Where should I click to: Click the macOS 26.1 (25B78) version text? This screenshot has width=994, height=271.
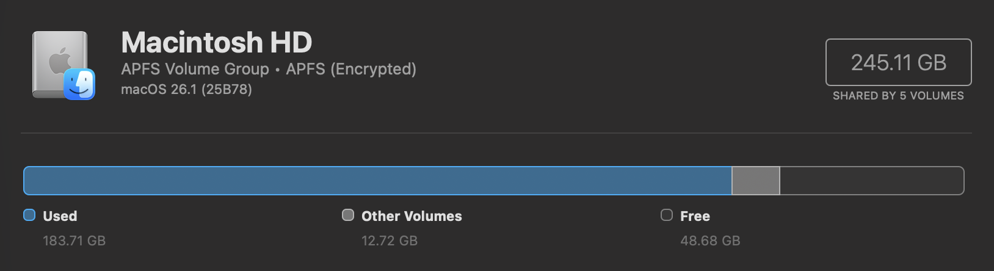(x=186, y=90)
